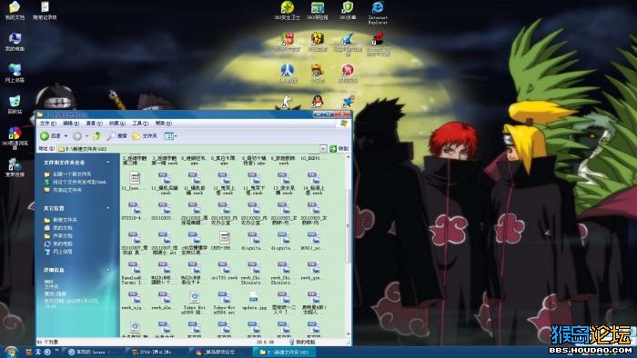The height and width of the screenshot is (358, 637).
Task: Collapse File and Folder Tasks panel
Action: pyautogui.click(x=107, y=162)
